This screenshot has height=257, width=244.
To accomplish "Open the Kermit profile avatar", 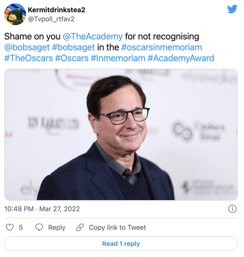I will pyautogui.click(x=15, y=14).
